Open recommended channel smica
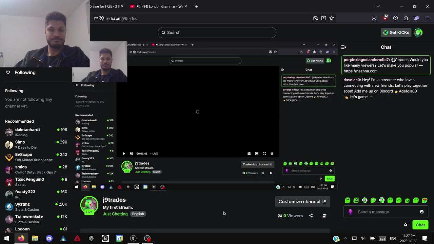 (36, 169)
